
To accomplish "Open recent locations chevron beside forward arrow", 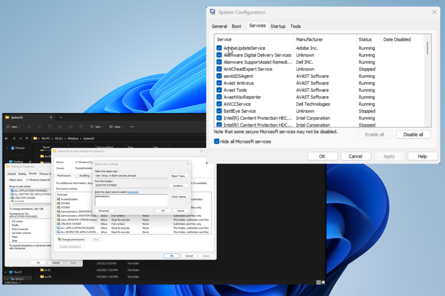I will pos(21,138).
